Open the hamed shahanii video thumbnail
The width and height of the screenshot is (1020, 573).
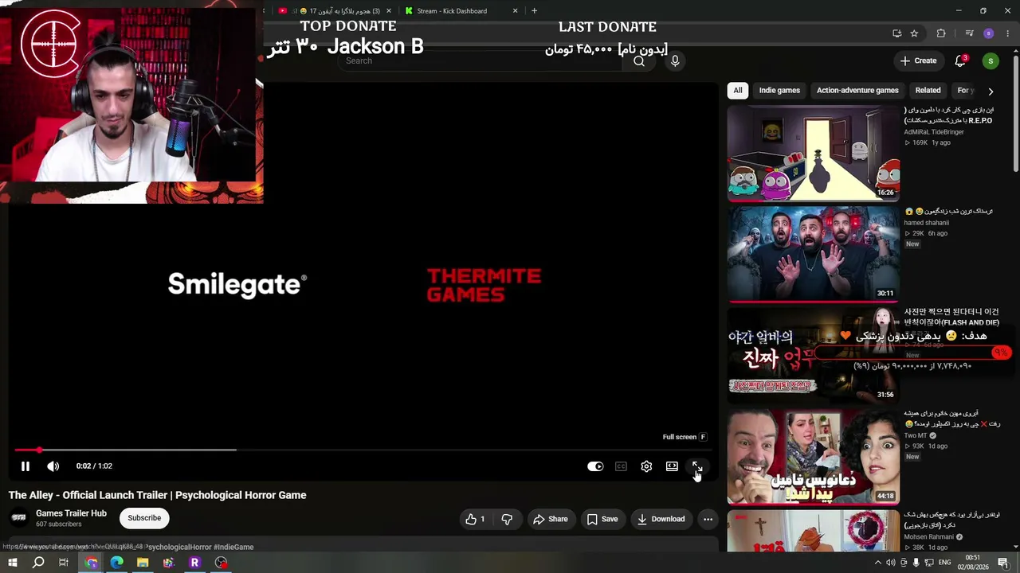pyautogui.click(x=813, y=255)
